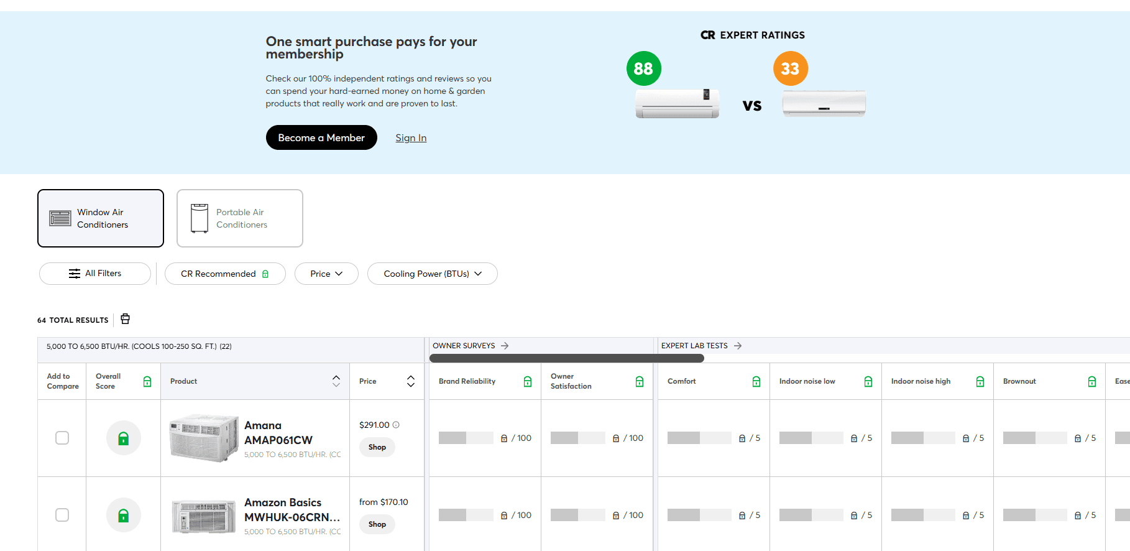Screen dimensions: 1130x551
Task: Click the orange 33 rating badge
Action: pos(791,68)
